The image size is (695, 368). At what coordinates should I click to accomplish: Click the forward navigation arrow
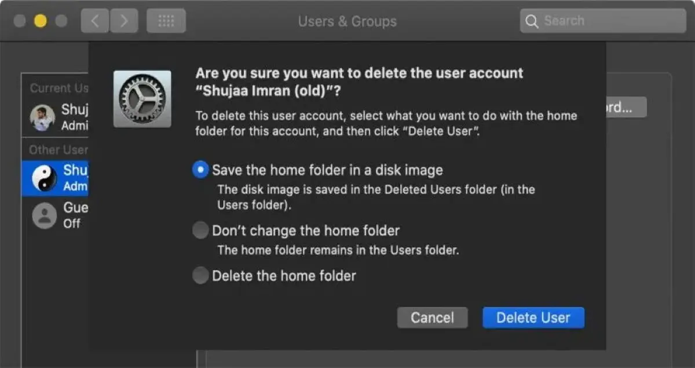(x=123, y=21)
